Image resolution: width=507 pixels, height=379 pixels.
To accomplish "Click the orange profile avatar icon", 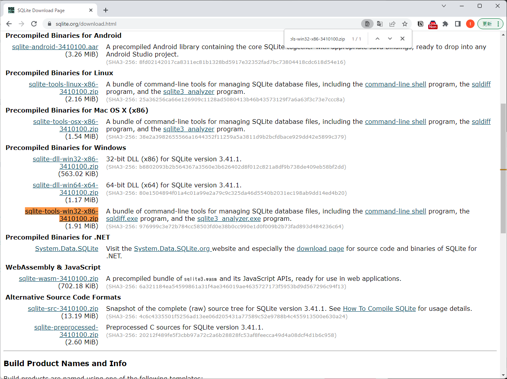I will point(470,24).
